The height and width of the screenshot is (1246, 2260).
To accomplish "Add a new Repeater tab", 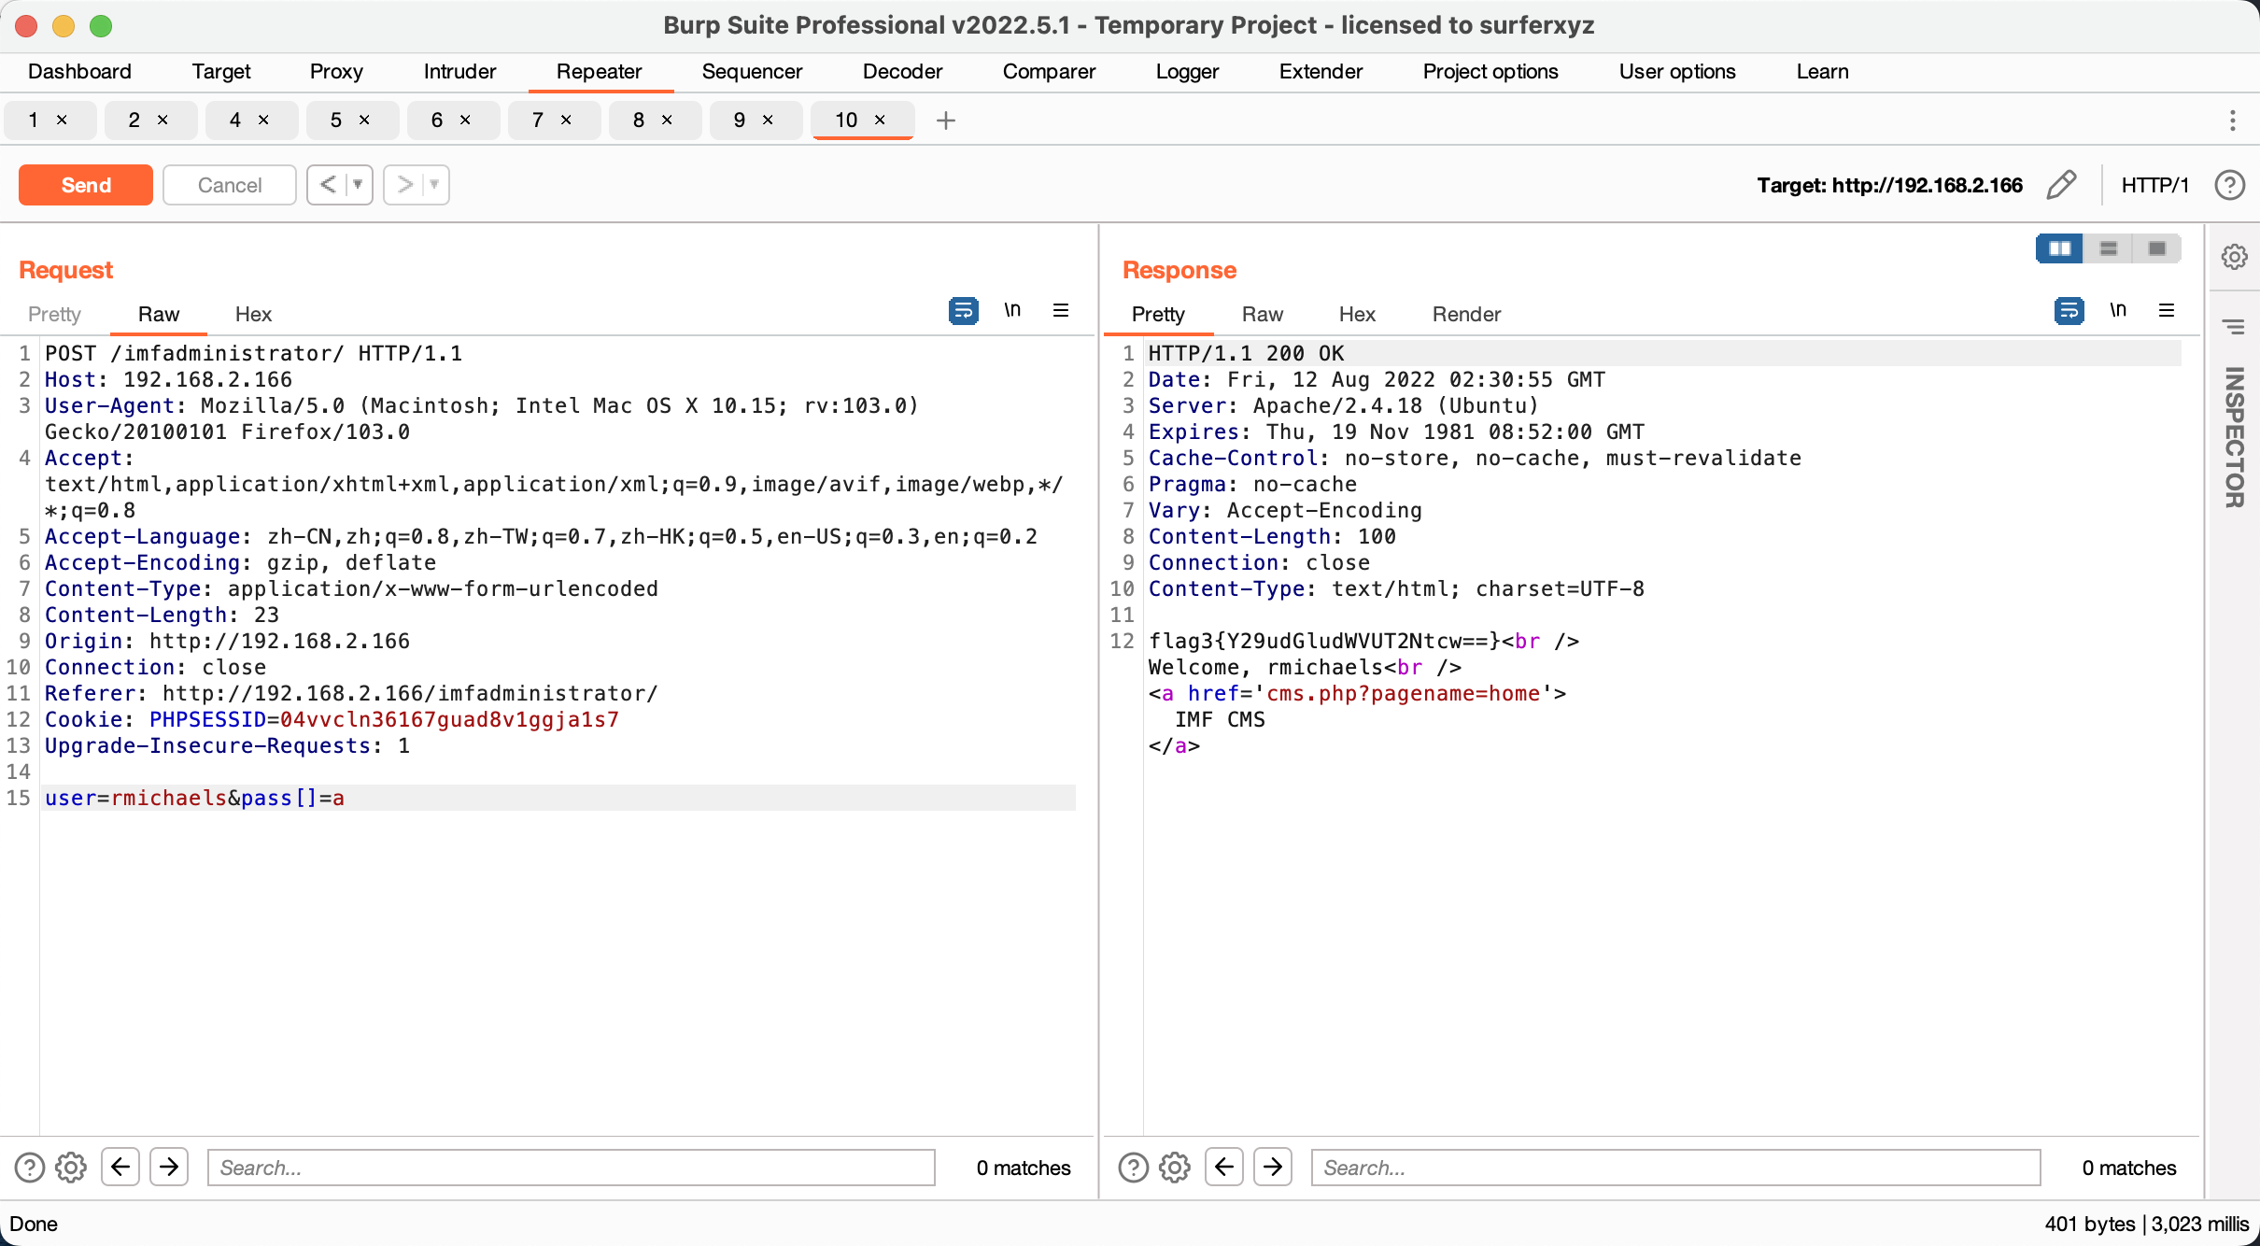I will click(x=946, y=120).
